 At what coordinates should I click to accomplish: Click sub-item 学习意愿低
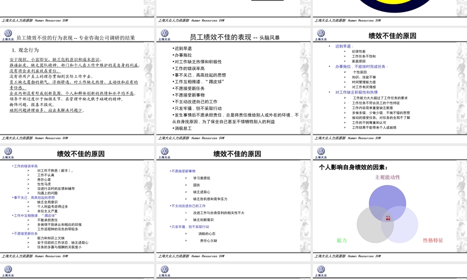tap(202, 178)
